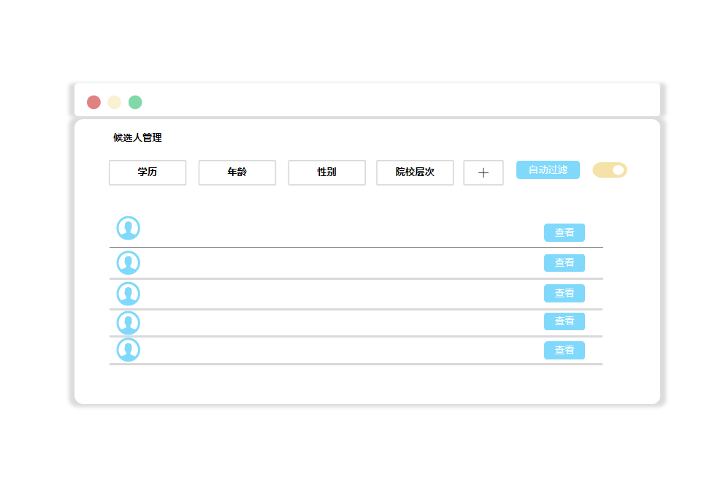This screenshot has width=723, height=480.
Task: Select the 院校层次 filter
Action: [x=415, y=172]
